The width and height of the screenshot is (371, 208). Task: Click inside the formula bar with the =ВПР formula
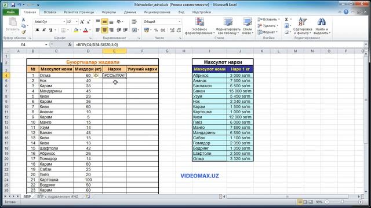tap(218, 44)
